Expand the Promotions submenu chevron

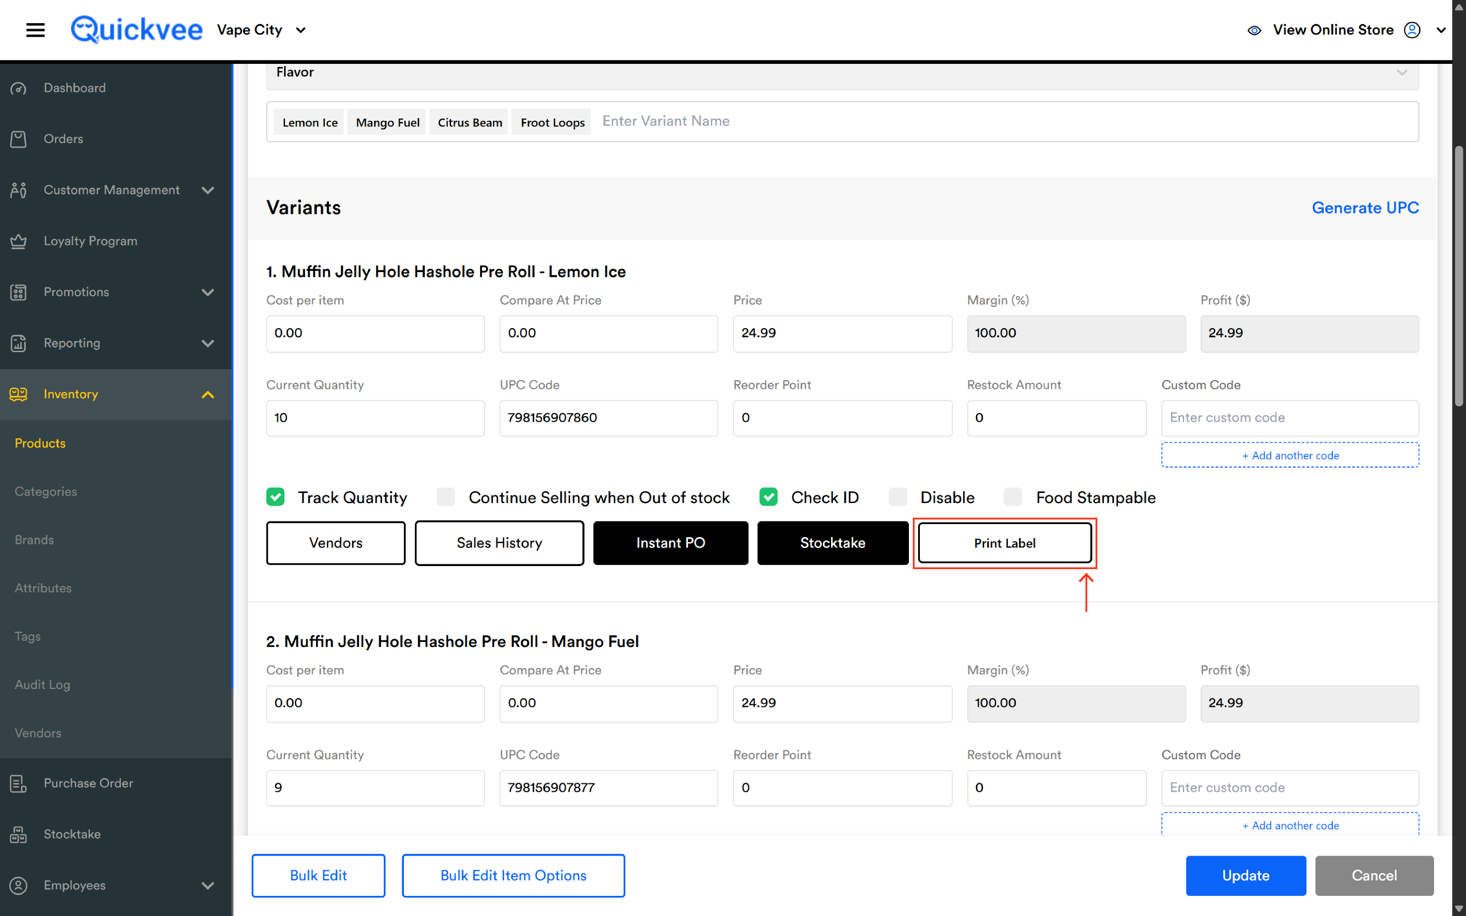(x=207, y=292)
